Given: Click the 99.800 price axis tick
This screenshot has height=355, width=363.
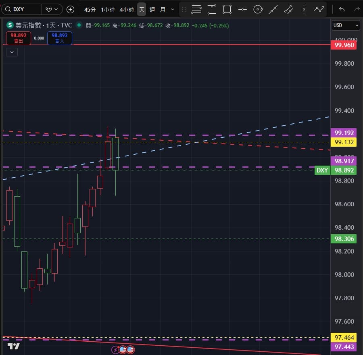Looking at the screenshot, I should click(344, 64).
